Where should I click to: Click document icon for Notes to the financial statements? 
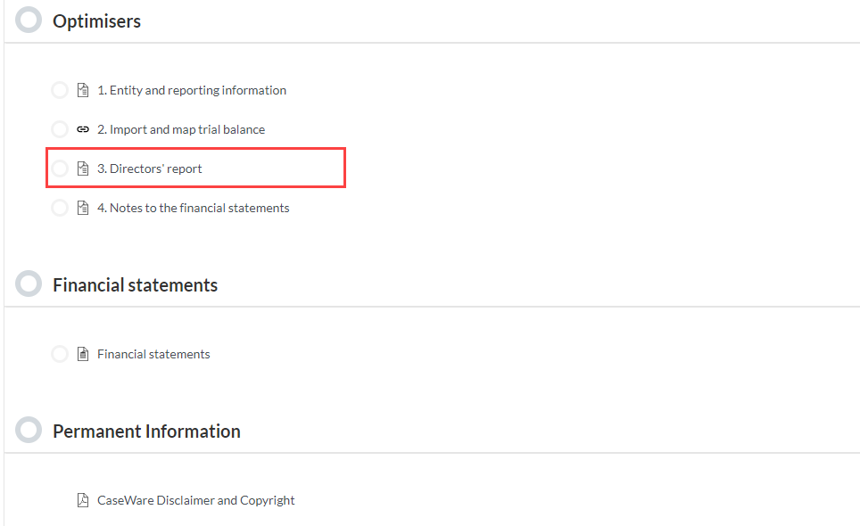pyautogui.click(x=83, y=208)
